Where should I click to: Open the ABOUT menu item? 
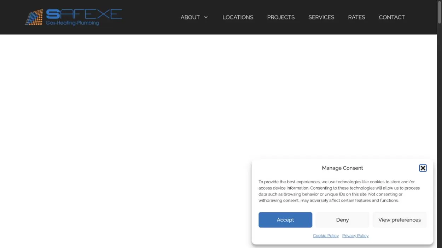(190, 17)
